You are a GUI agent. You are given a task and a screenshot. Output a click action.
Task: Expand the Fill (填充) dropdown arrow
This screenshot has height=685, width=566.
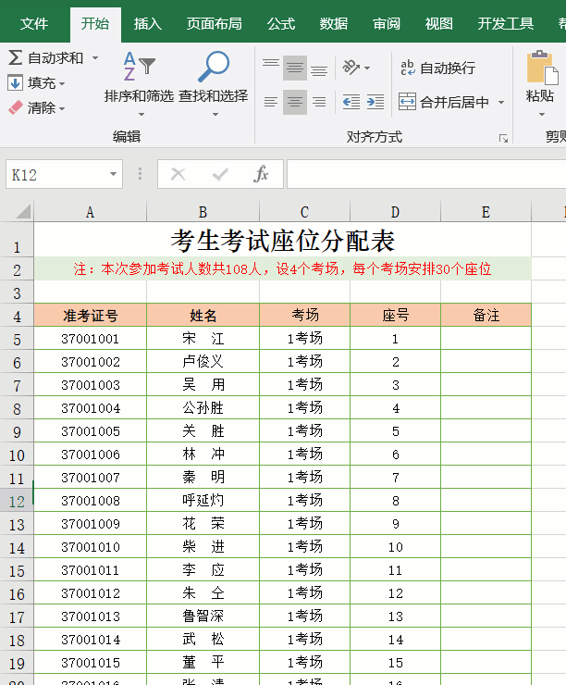pos(62,83)
